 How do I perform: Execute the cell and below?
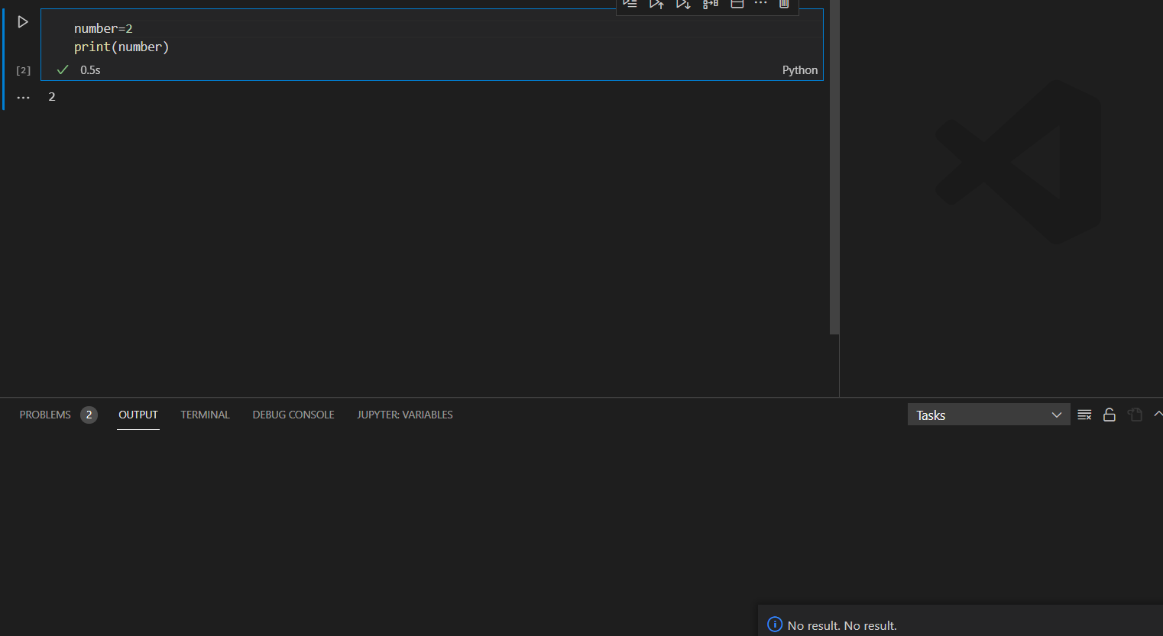683,4
